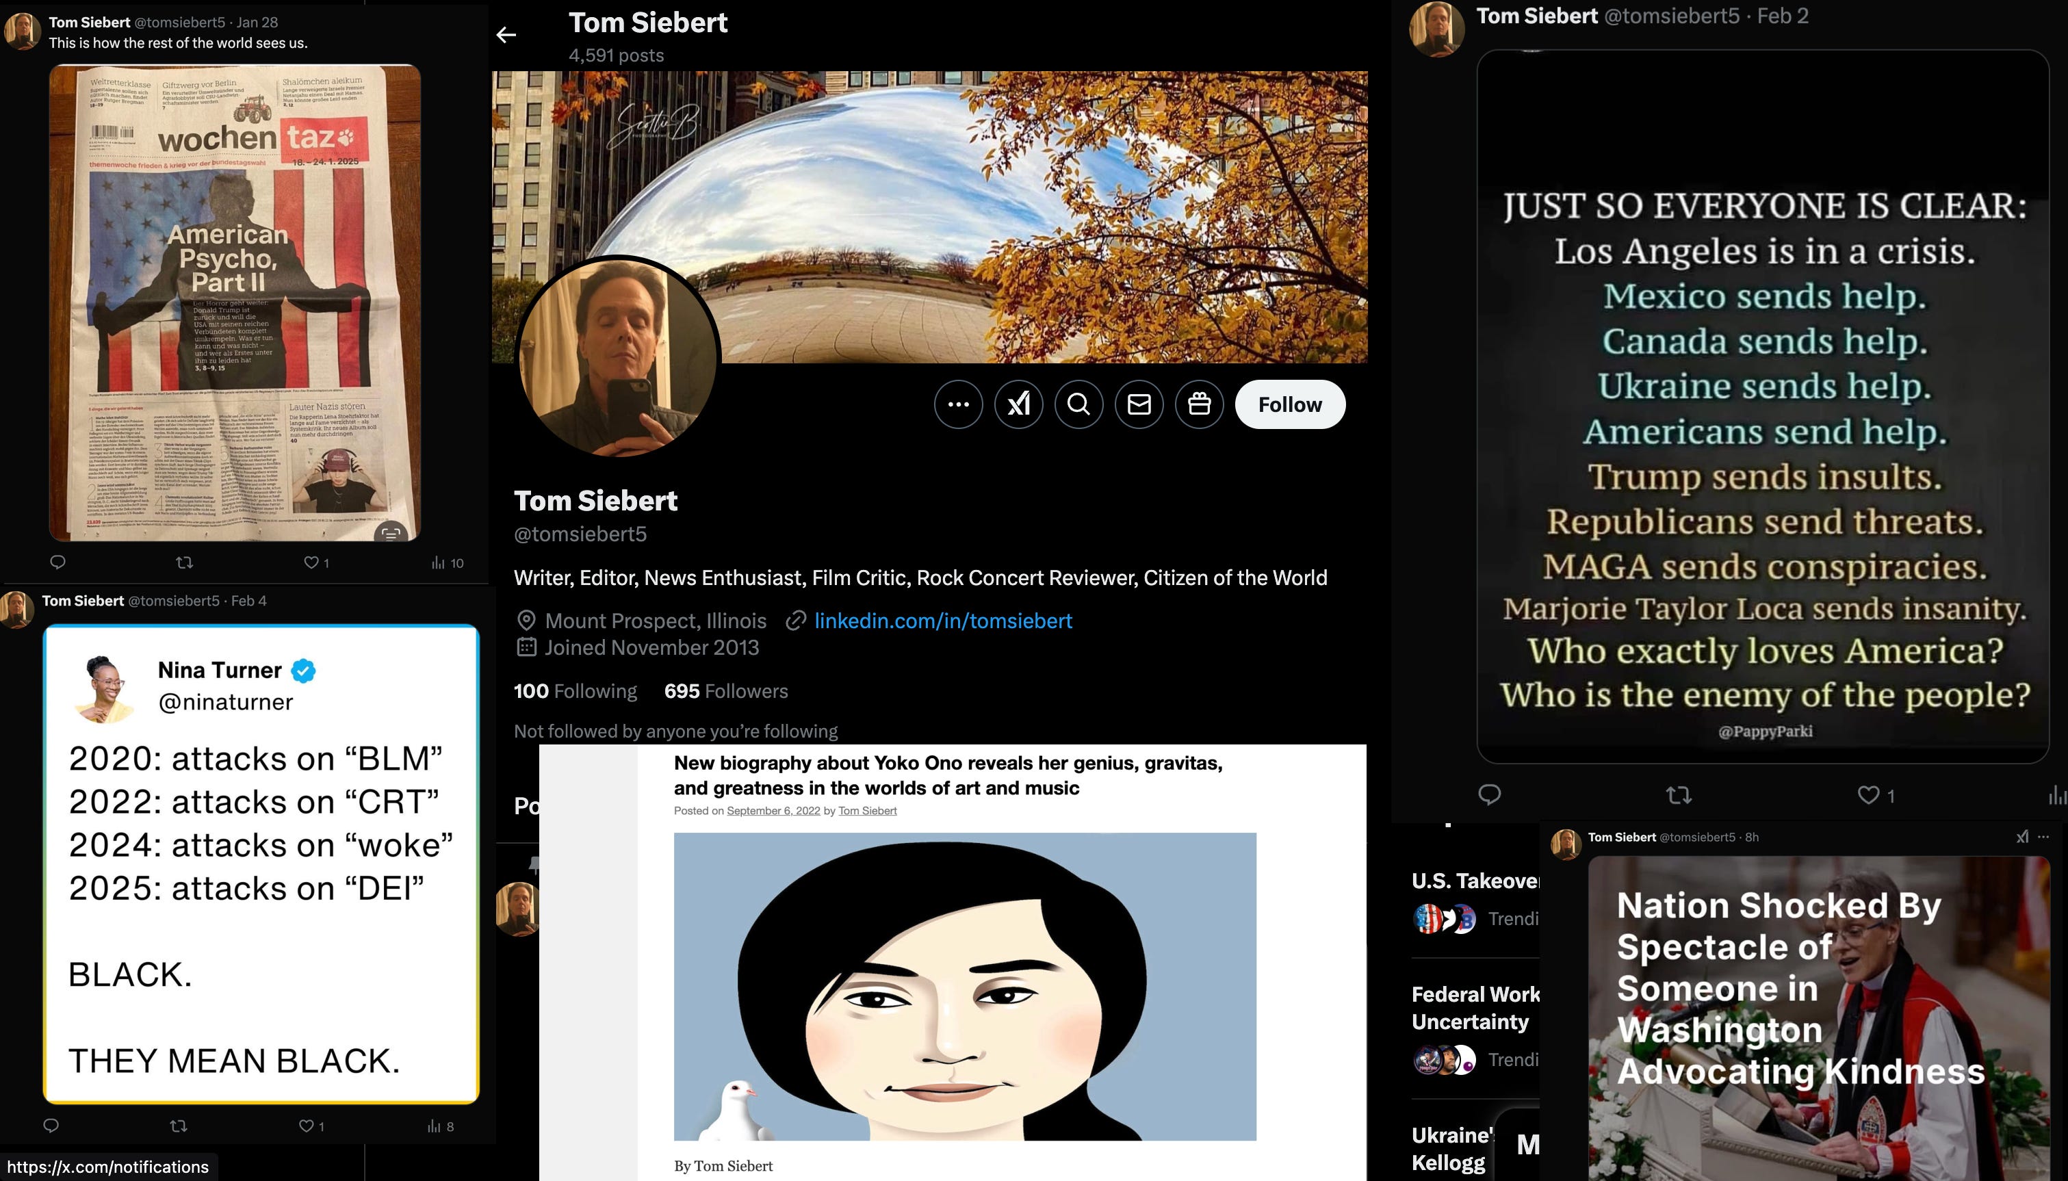2068x1181 pixels.
Task: Click the Tom Siebert author link in the article byline
Action: [867, 810]
